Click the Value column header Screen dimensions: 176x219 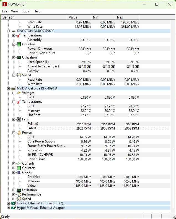(79, 17)
